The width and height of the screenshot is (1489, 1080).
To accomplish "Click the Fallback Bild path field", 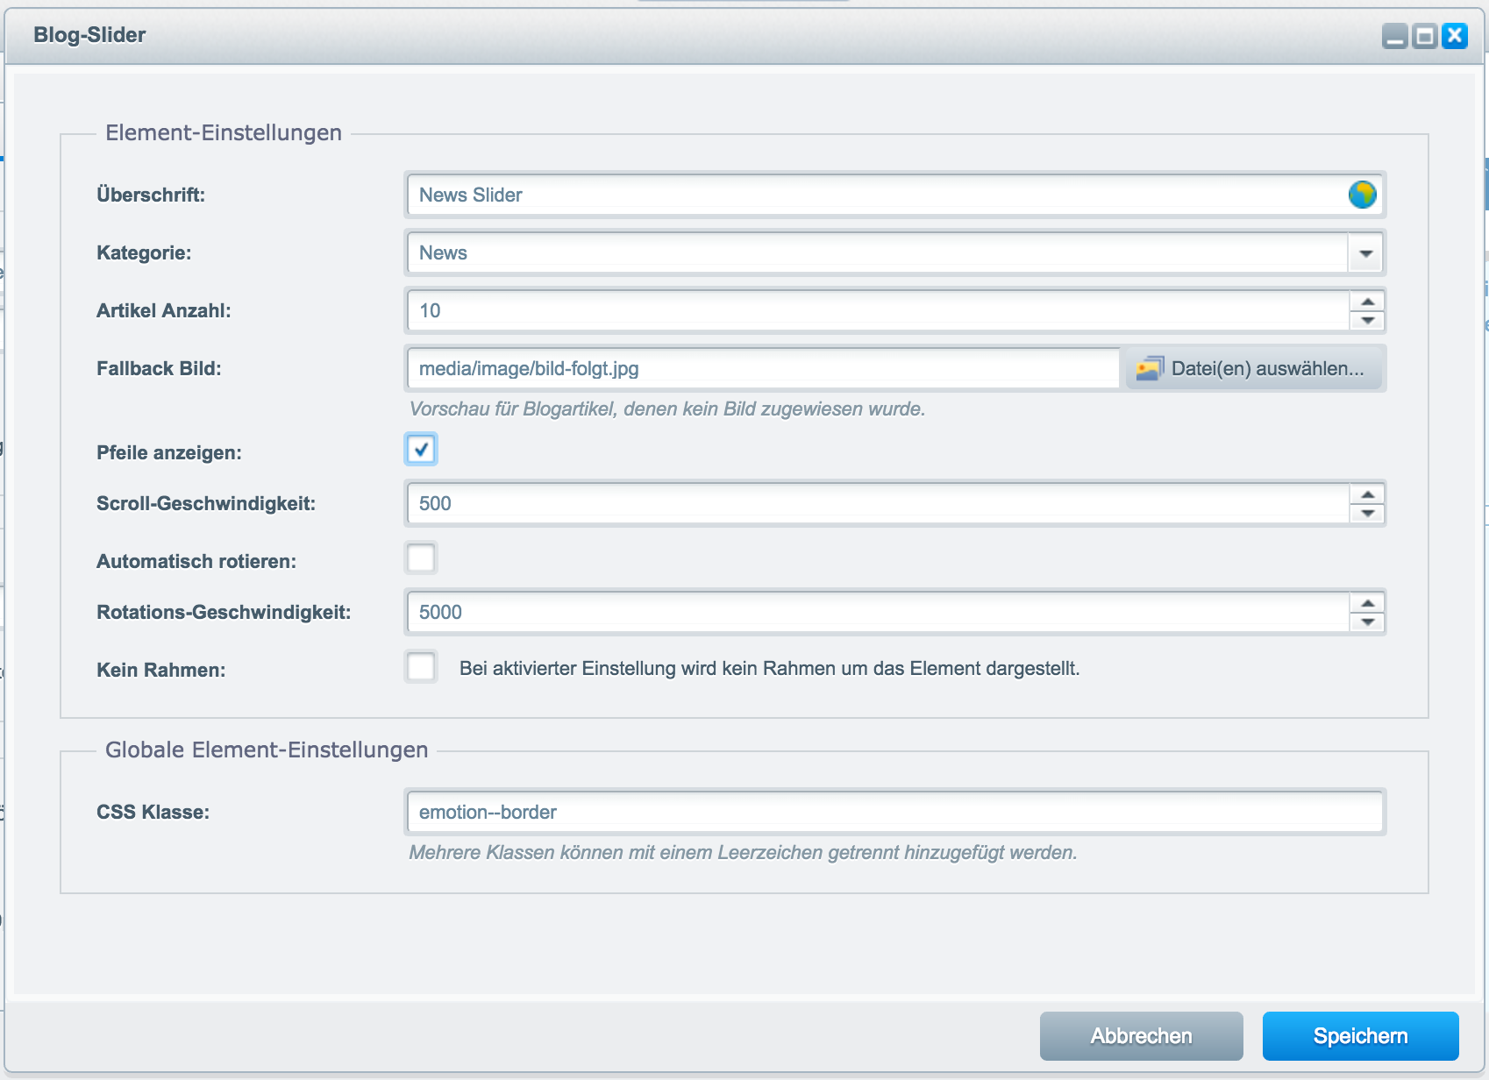I will click(x=764, y=368).
